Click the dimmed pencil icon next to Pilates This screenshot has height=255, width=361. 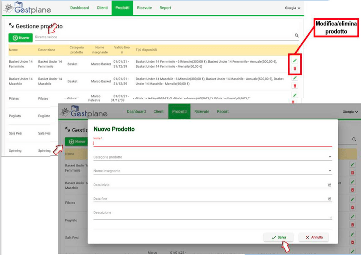[x=352, y=199]
